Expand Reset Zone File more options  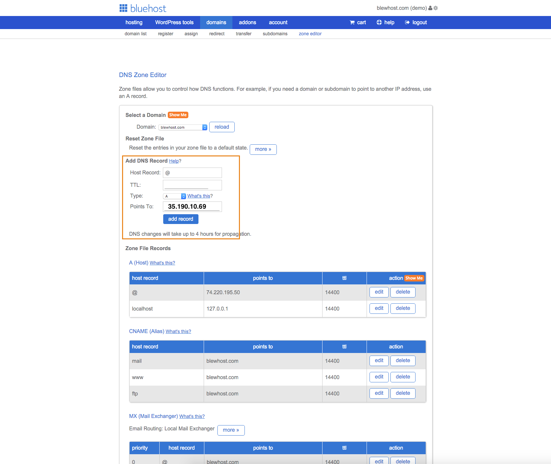point(263,149)
